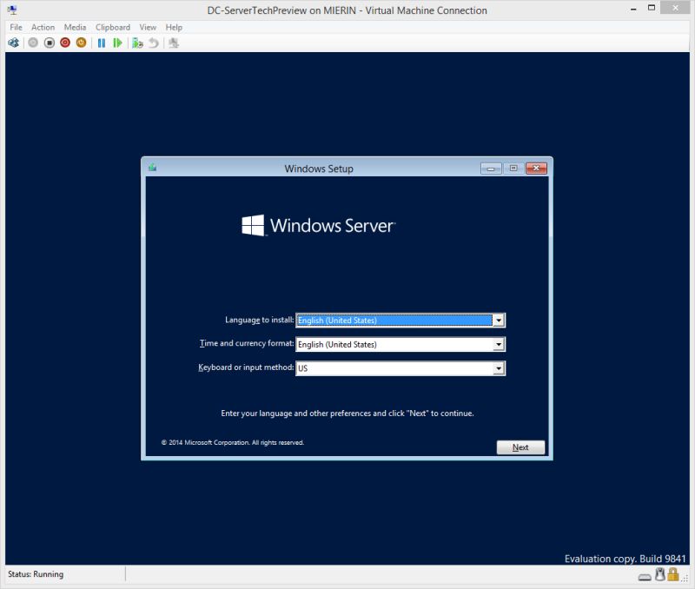The width and height of the screenshot is (695, 589).
Task: Minimize the Virtual Machine Connection window
Action: 634,9
